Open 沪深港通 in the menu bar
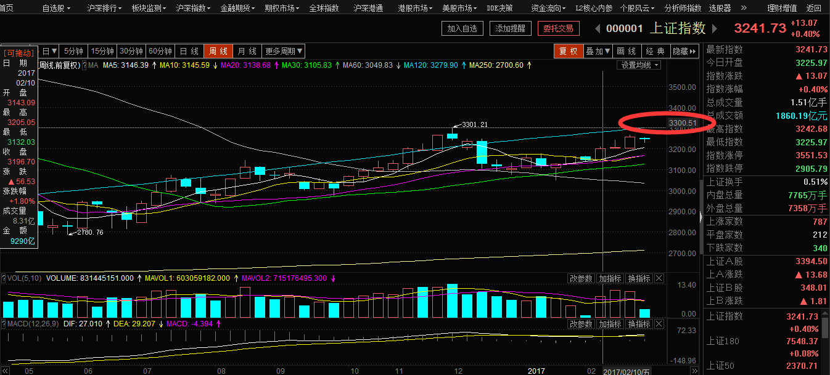 click(368, 8)
